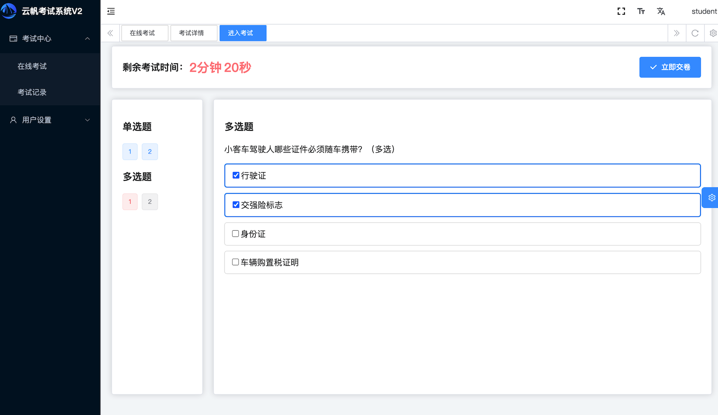Viewport: 718px width, 415px height.
Task: Check the 车辆购置税证明 option
Action: pyautogui.click(x=235, y=262)
